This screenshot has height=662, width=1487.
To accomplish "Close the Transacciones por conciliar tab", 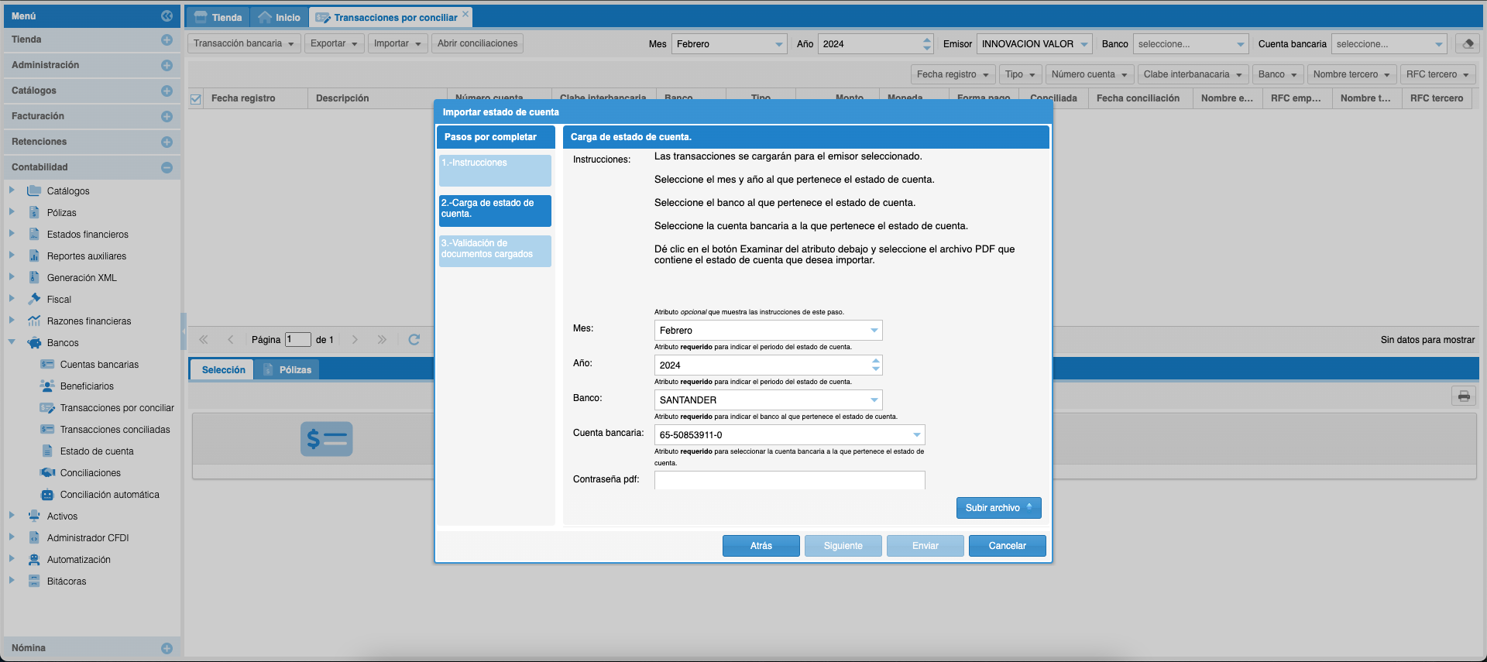I will 465,14.
